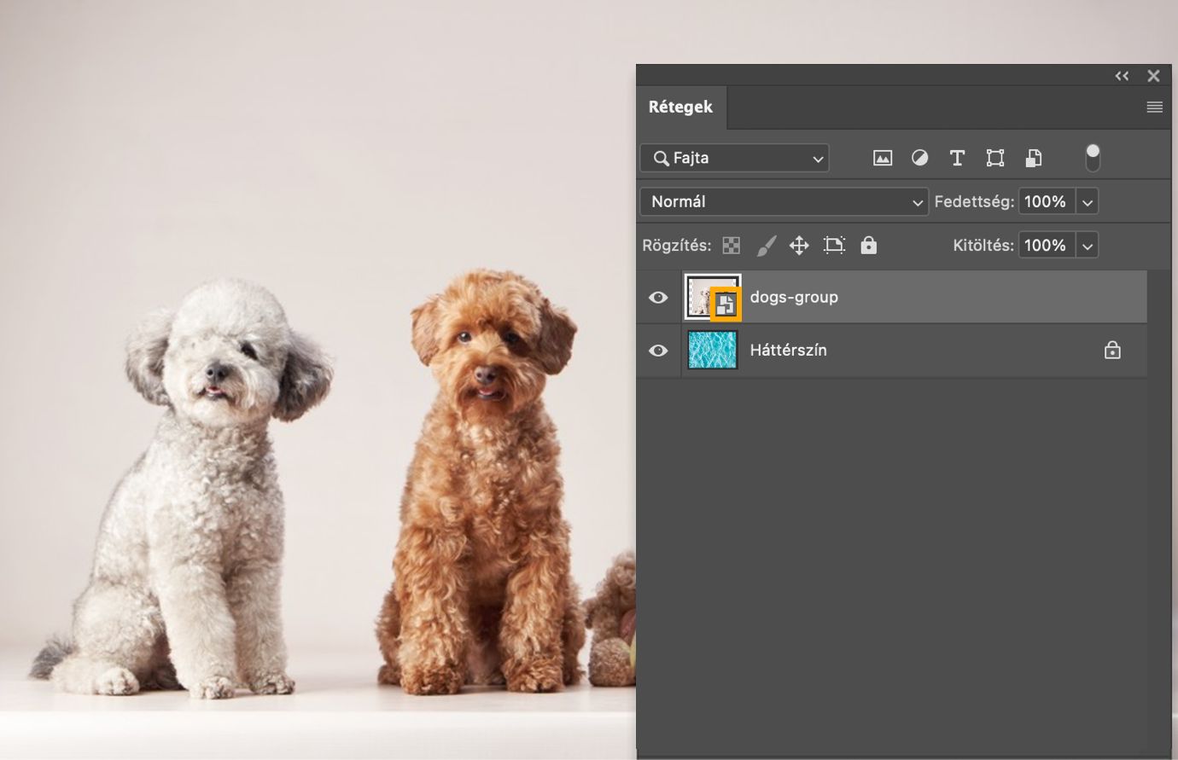Open the Rétegek panel menu icon
1178x760 pixels.
coord(1155,107)
